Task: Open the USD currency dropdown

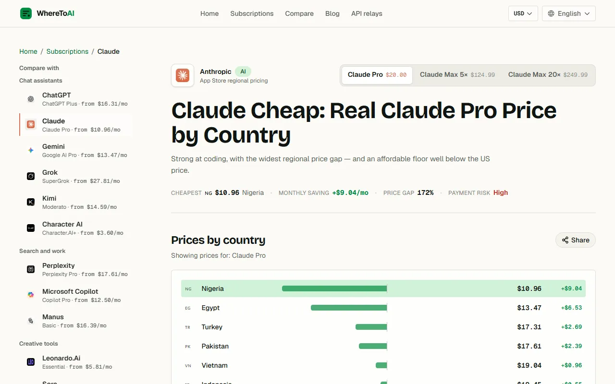Action: pyautogui.click(x=523, y=13)
